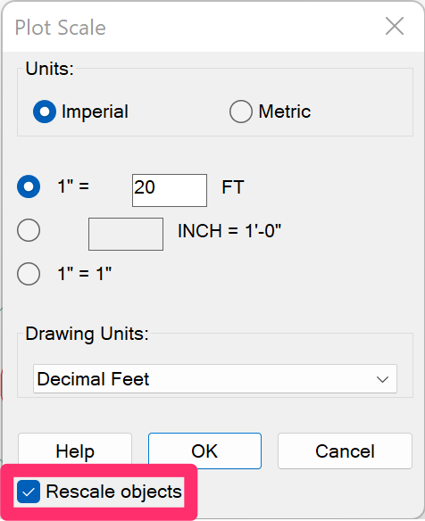Click the Imperial label text
Image resolution: width=425 pixels, height=521 pixels.
[x=95, y=112]
